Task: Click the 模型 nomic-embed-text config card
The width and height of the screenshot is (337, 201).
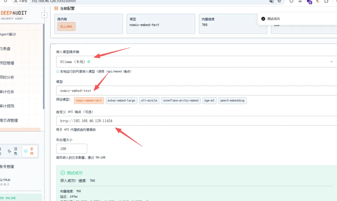Action: (x=161, y=24)
